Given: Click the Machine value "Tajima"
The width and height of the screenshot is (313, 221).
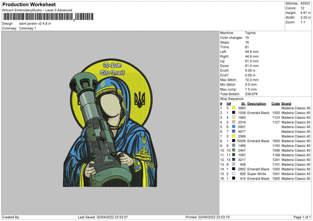Looking at the screenshot, I should [x=250, y=33].
